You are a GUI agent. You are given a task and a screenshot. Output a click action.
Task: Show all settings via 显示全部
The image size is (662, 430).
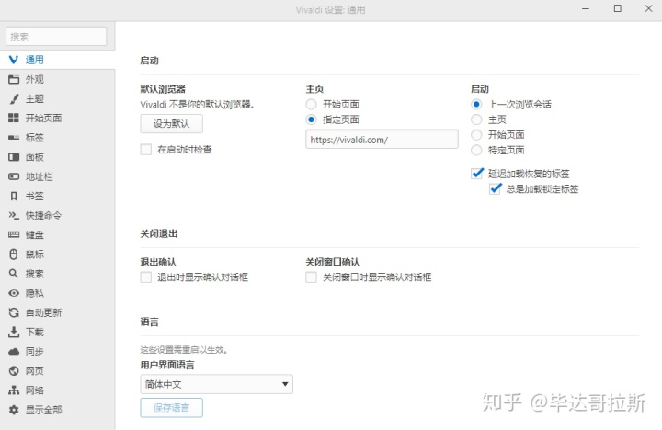pos(57,409)
